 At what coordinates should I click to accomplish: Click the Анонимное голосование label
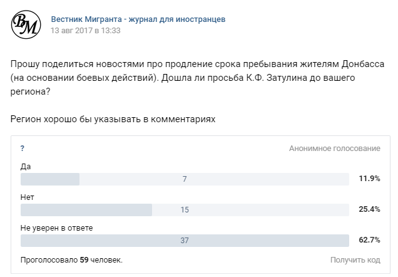click(334, 149)
